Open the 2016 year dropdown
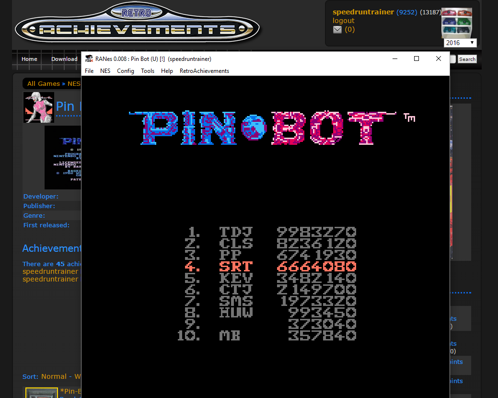The height and width of the screenshot is (398, 498). pyautogui.click(x=460, y=43)
